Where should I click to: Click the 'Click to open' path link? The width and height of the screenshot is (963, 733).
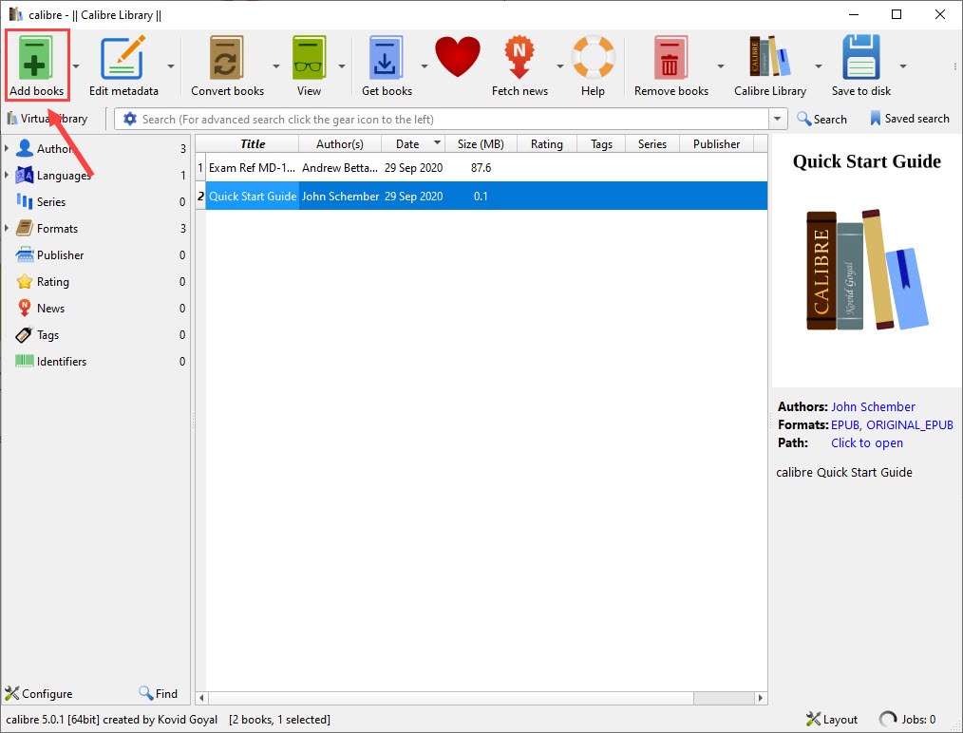866,442
